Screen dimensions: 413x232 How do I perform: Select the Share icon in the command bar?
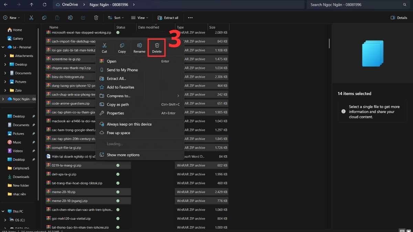(83, 18)
